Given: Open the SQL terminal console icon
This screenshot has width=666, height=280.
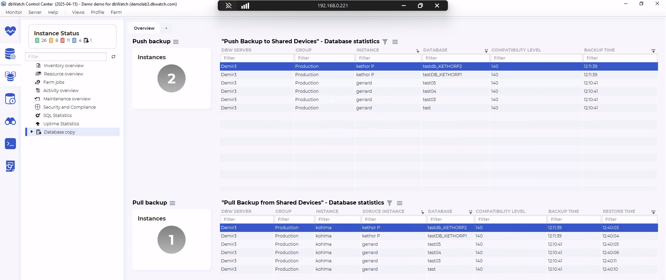Looking at the screenshot, I should [x=10, y=144].
